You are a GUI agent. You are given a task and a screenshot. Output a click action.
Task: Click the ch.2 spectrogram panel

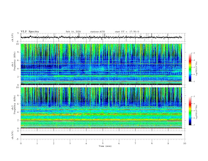[x=101, y=108]
